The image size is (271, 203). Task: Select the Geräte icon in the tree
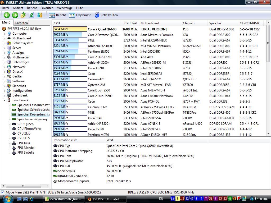9,76
